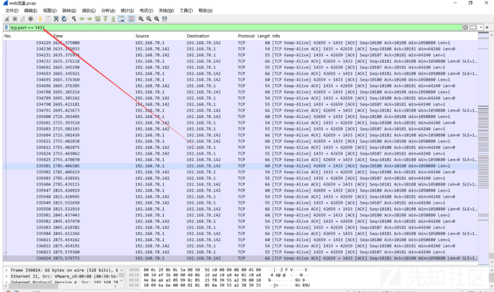Go forward to the next packet

[x=90, y=19]
